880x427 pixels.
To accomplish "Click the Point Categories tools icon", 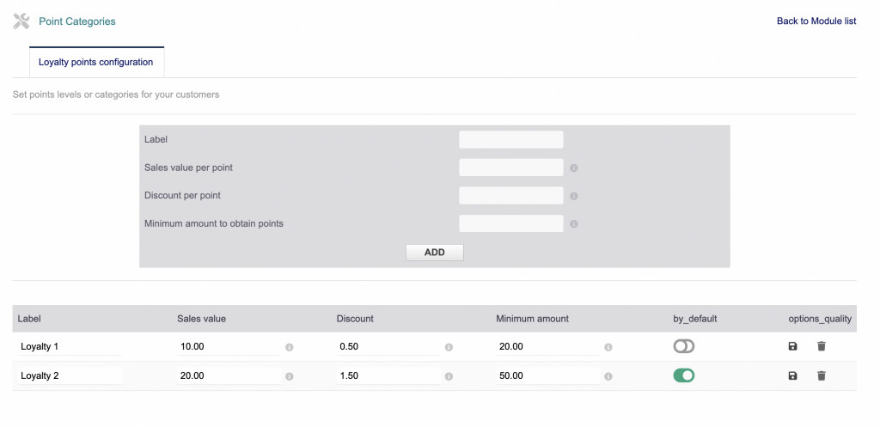I will (x=21, y=21).
